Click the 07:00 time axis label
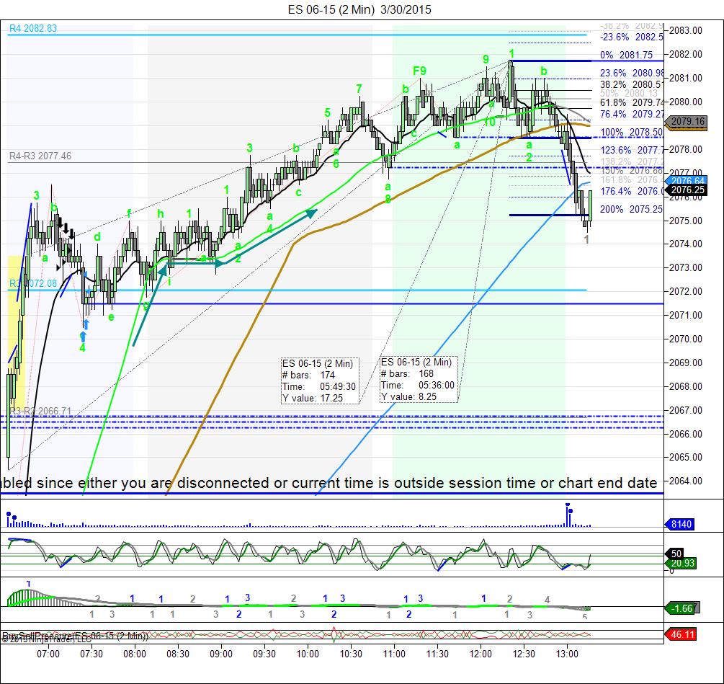 (x=48, y=654)
